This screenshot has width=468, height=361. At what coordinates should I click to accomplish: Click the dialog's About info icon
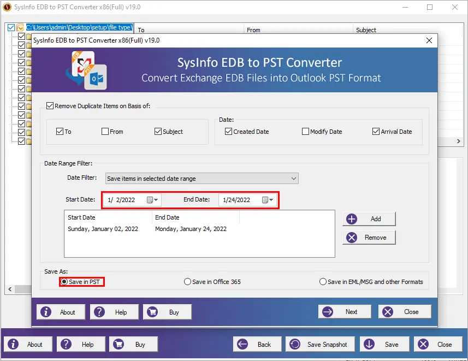click(x=46, y=312)
